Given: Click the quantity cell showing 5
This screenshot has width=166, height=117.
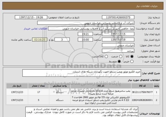Looking at the screenshot, I should tap(39, 100).
